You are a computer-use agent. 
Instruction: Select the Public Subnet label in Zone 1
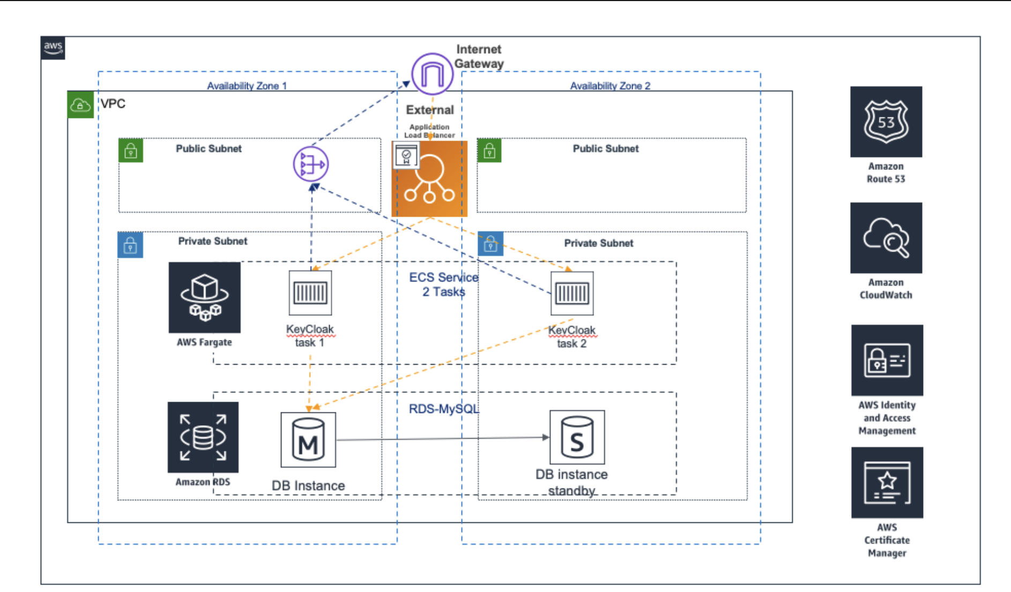[x=209, y=149]
